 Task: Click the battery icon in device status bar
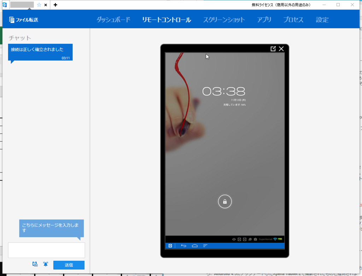click(x=280, y=239)
